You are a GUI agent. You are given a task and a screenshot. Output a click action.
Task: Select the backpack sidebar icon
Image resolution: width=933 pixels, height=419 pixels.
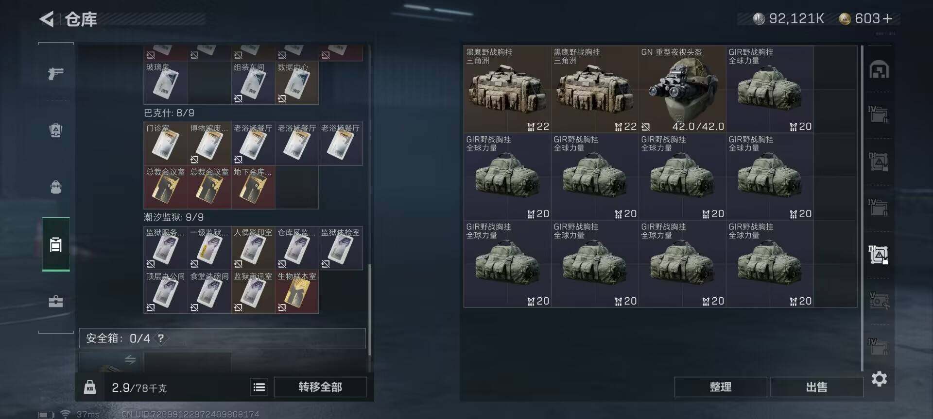(x=56, y=187)
